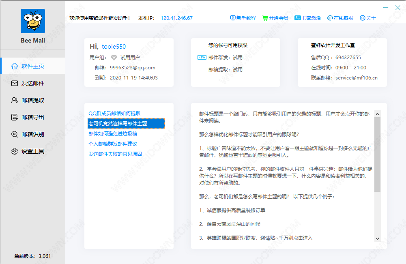Open article QQ群成员邮箱如何提取
Screen dimensions: 406x264
[114, 114]
